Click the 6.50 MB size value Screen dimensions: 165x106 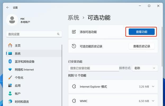[144, 101]
